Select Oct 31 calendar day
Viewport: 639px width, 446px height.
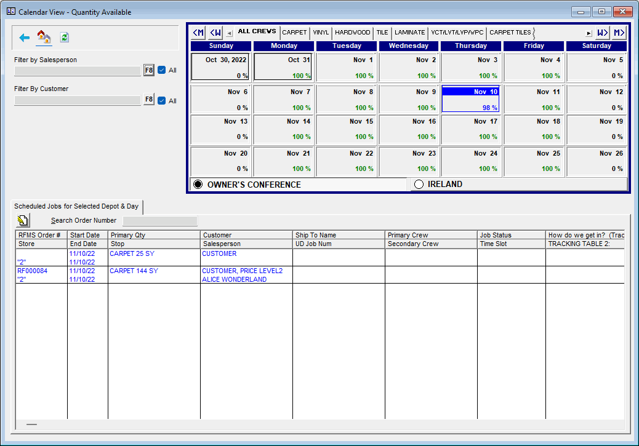(x=283, y=67)
